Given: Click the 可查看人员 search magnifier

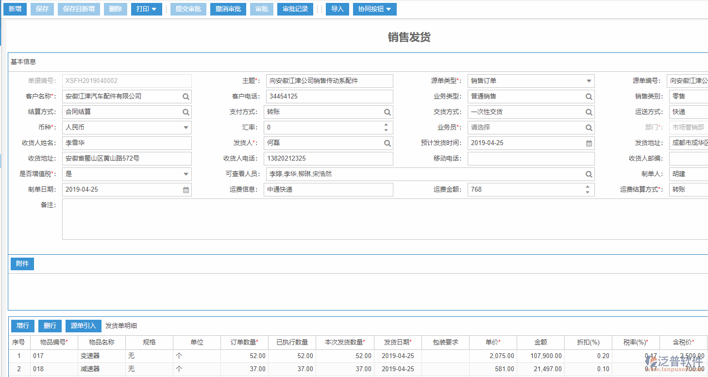Looking at the screenshot, I should (x=588, y=174).
